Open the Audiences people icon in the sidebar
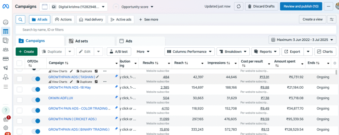339x135 pixels. (6, 50)
